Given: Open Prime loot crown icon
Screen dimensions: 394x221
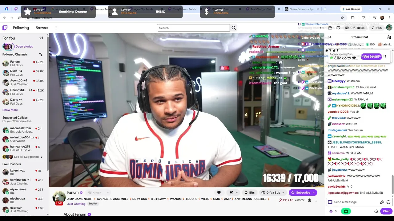Looking at the screenshot, I should tap(322, 28).
